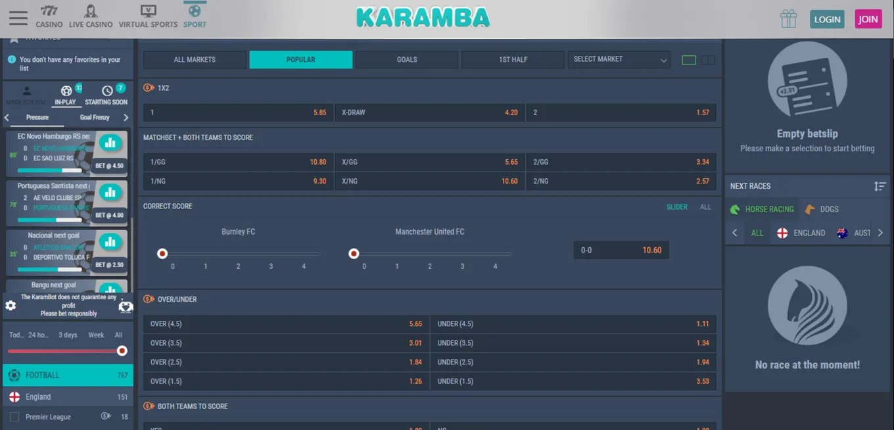Open the Select Market dropdown
894x430 pixels.
[619, 59]
